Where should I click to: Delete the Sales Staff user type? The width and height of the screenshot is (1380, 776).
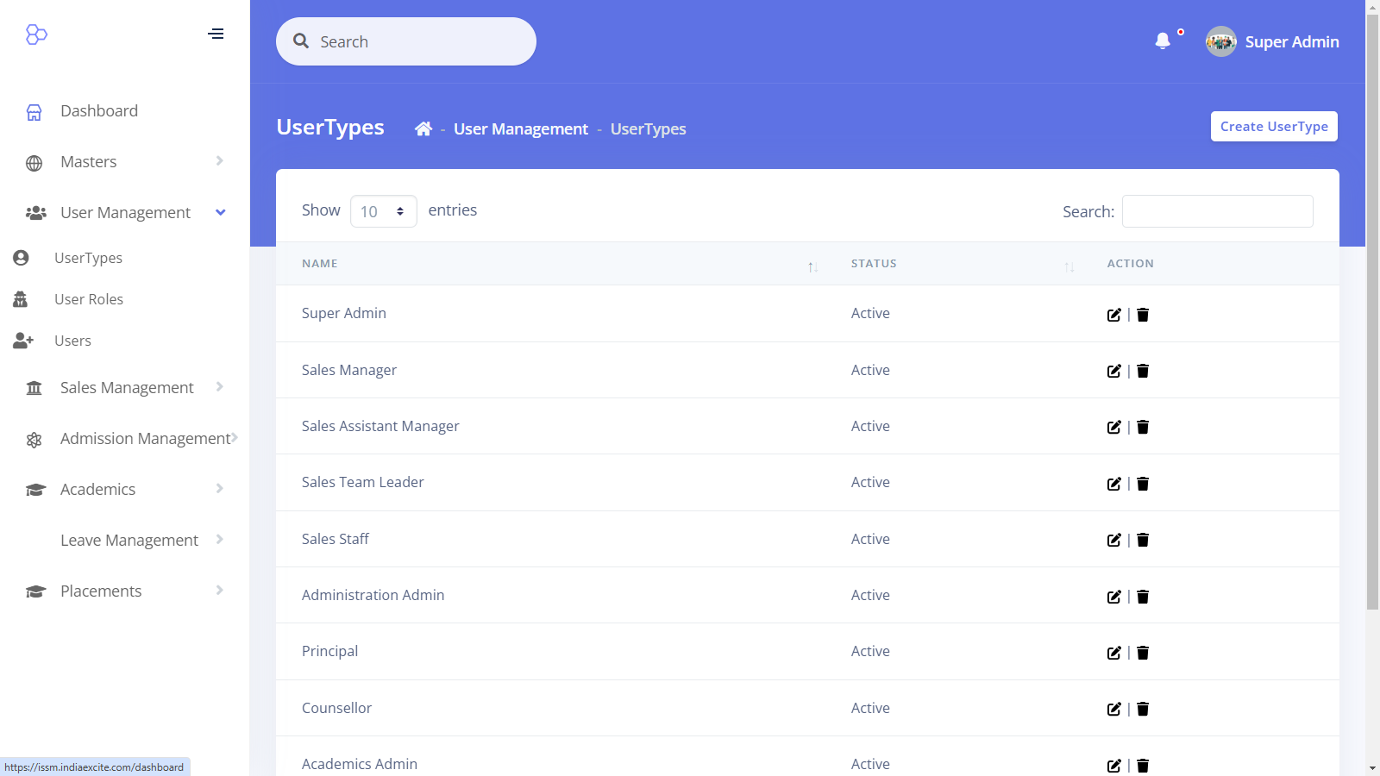point(1143,540)
